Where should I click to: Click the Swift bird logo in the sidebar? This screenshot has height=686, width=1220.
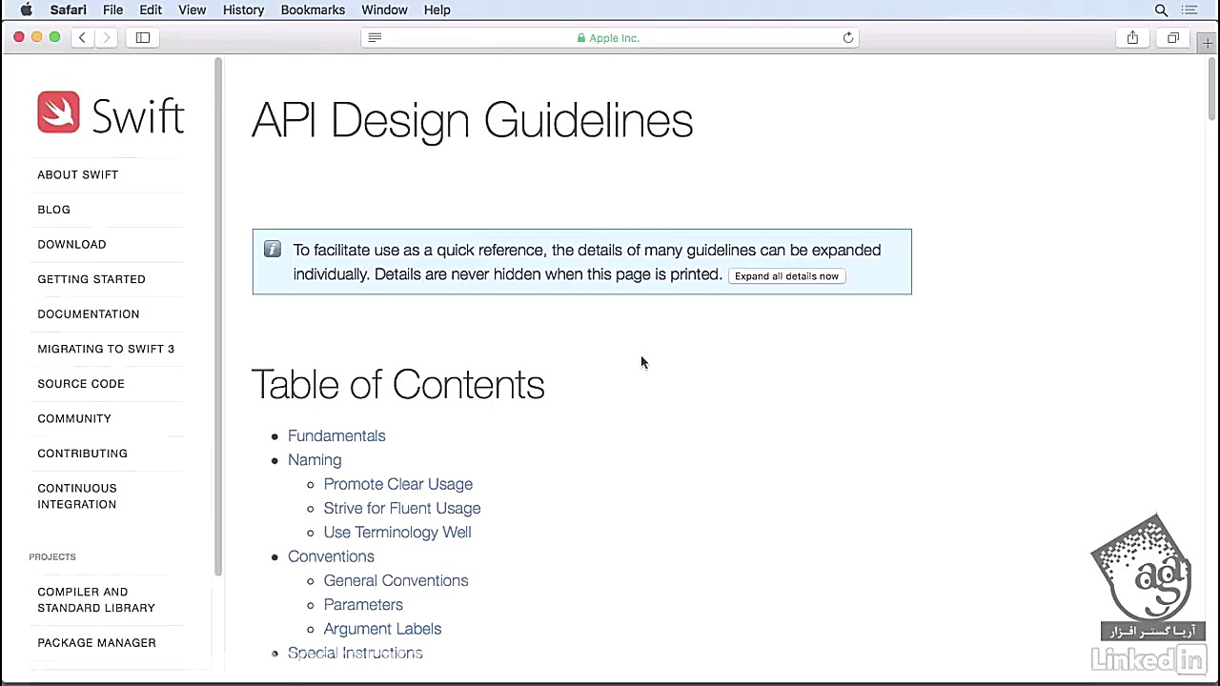click(x=58, y=111)
